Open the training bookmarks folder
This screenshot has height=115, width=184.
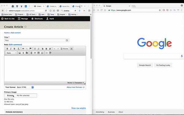(73, 14)
